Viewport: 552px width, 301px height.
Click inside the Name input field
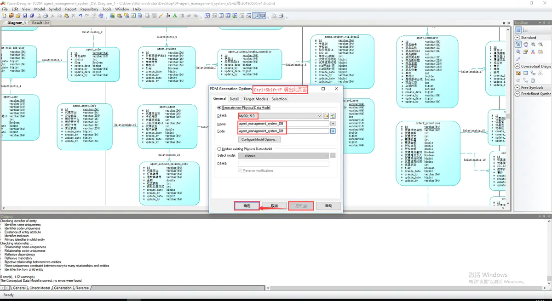click(276, 123)
